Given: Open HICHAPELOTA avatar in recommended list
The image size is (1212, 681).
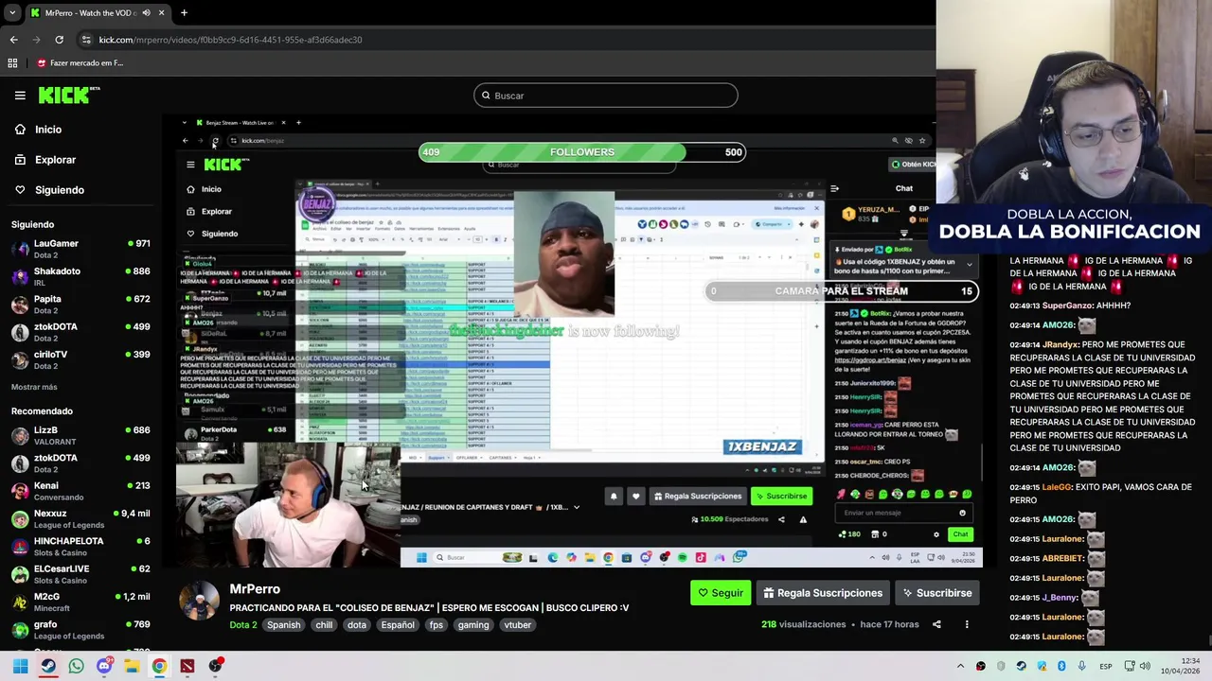Looking at the screenshot, I should tap(20, 547).
